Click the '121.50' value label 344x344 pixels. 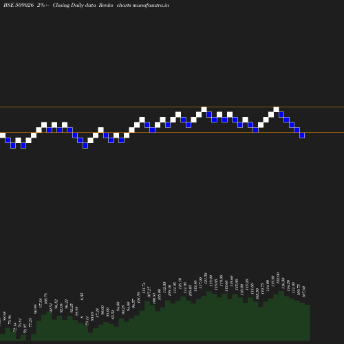[x=206, y=278]
